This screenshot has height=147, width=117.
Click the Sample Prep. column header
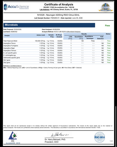[51, 36]
